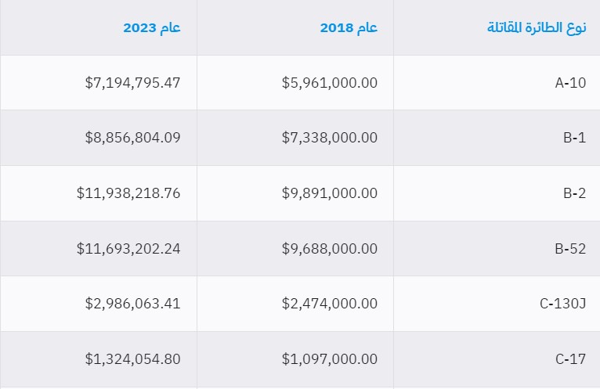The image size is (600, 389).
Task: Click the $2,986,063.41 value for C-130J
Action: 133,304
